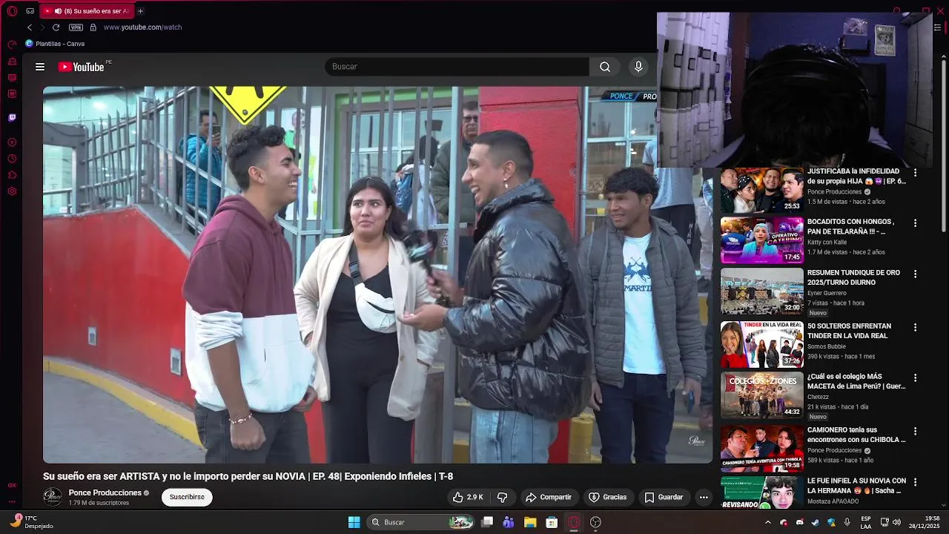The height and width of the screenshot is (534, 949).
Task: Open Extensions cube icon in Opera sidebar
Action: point(12,175)
